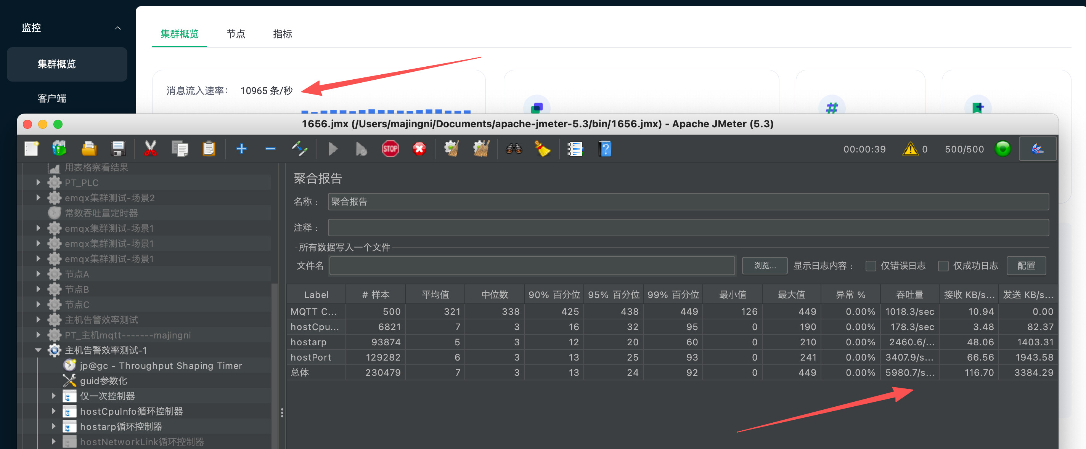Image resolution: width=1086 pixels, height=449 pixels.
Task: Click the Start green play icon
Action: click(x=333, y=149)
